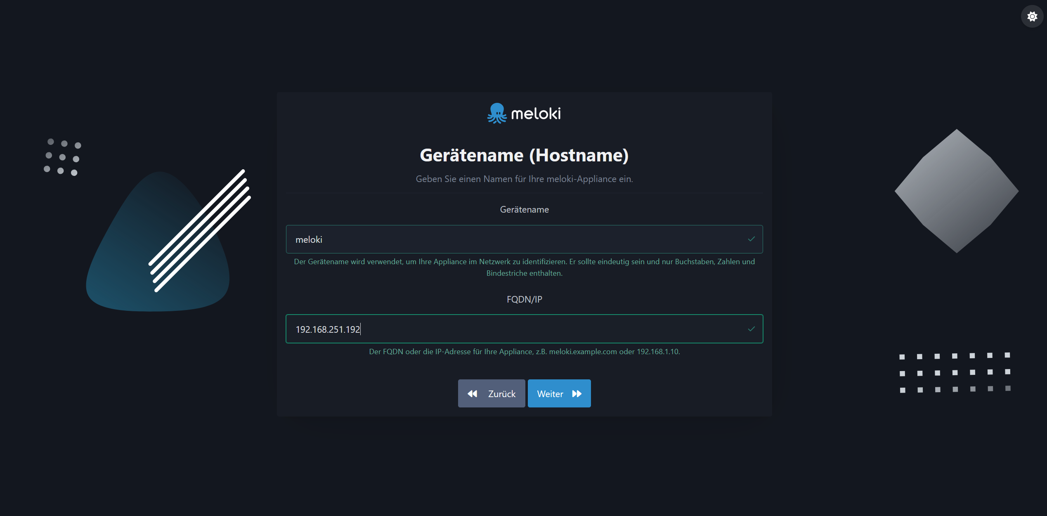The image size is (1047, 516).
Task: Click the subtitle about naming your meloki-Appliance
Action: [524, 179]
